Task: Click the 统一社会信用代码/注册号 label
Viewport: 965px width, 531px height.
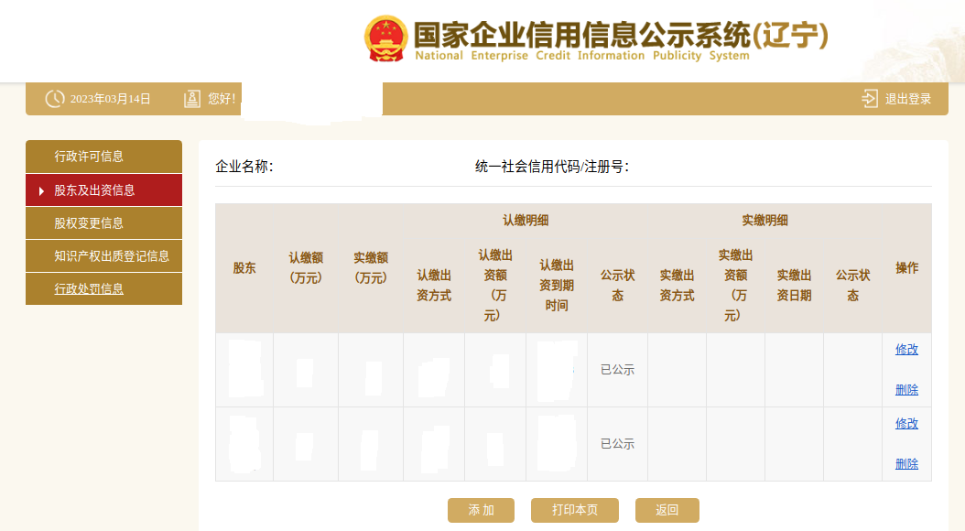Action: point(552,167)
